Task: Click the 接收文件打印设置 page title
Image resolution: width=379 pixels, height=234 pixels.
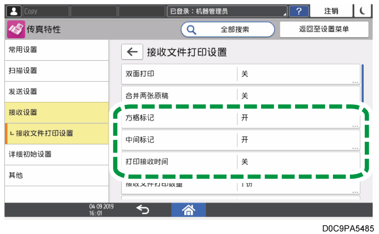Action: (x=187, y=52)
